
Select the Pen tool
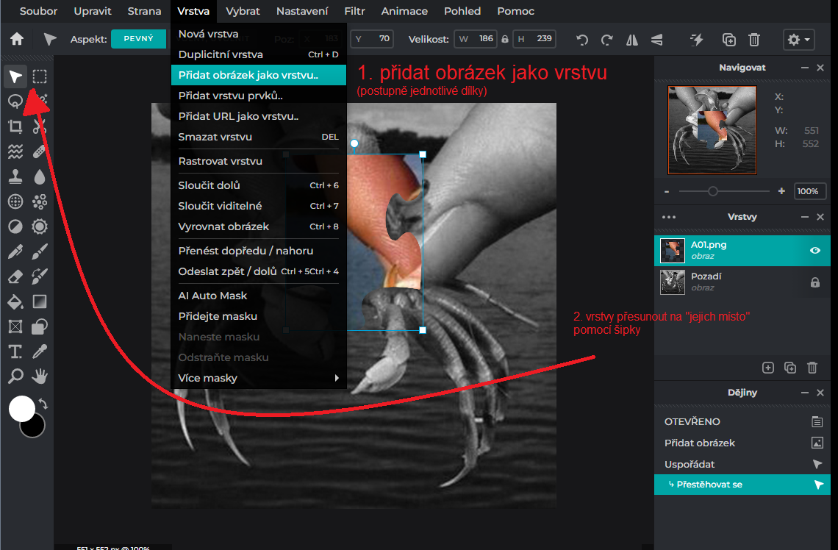(x=15, y=251)
